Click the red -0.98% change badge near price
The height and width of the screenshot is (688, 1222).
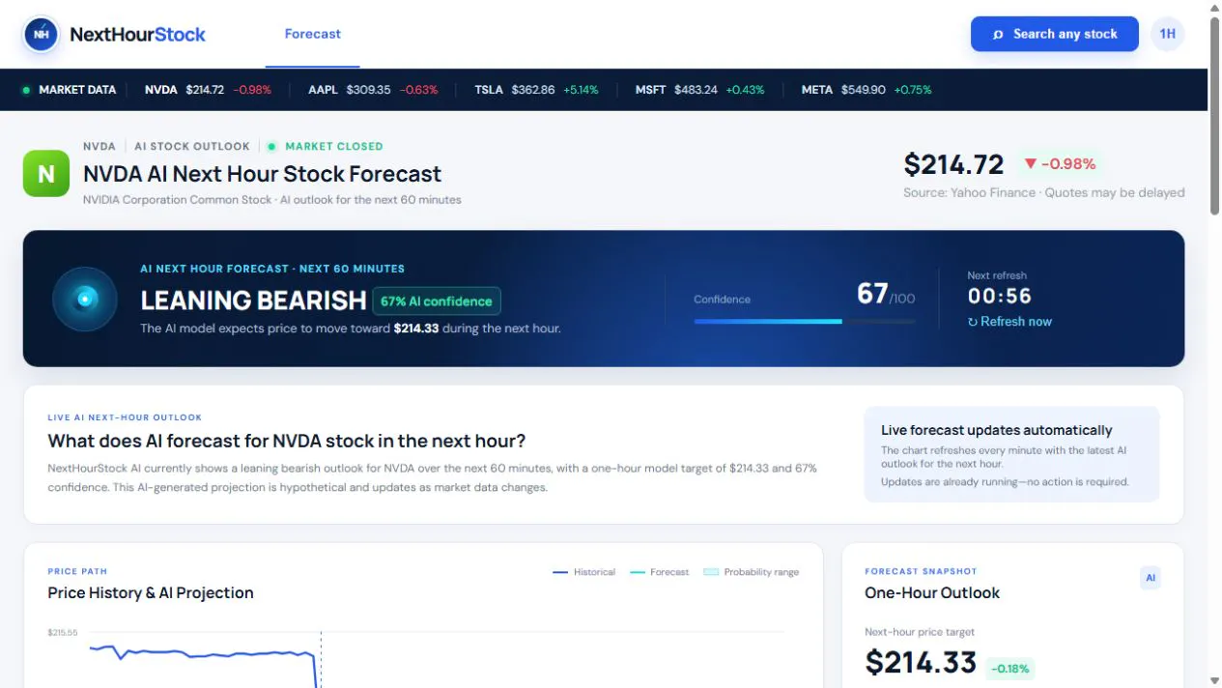pos(1059,164)
